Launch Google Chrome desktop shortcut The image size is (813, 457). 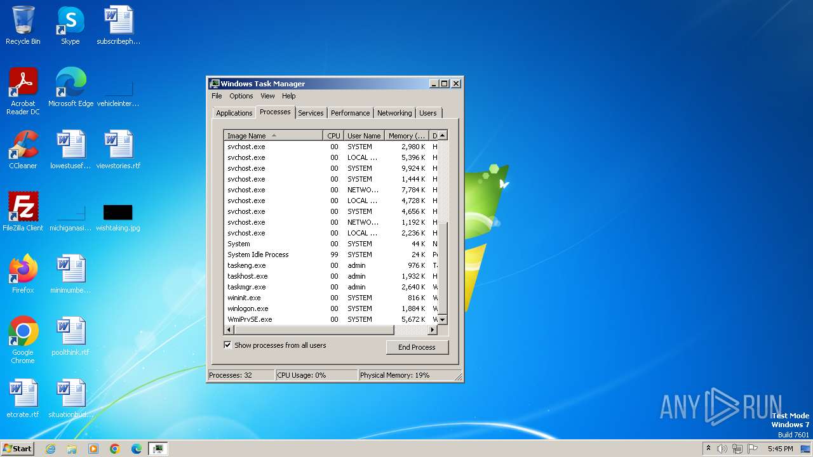click(x=23, y=340)
